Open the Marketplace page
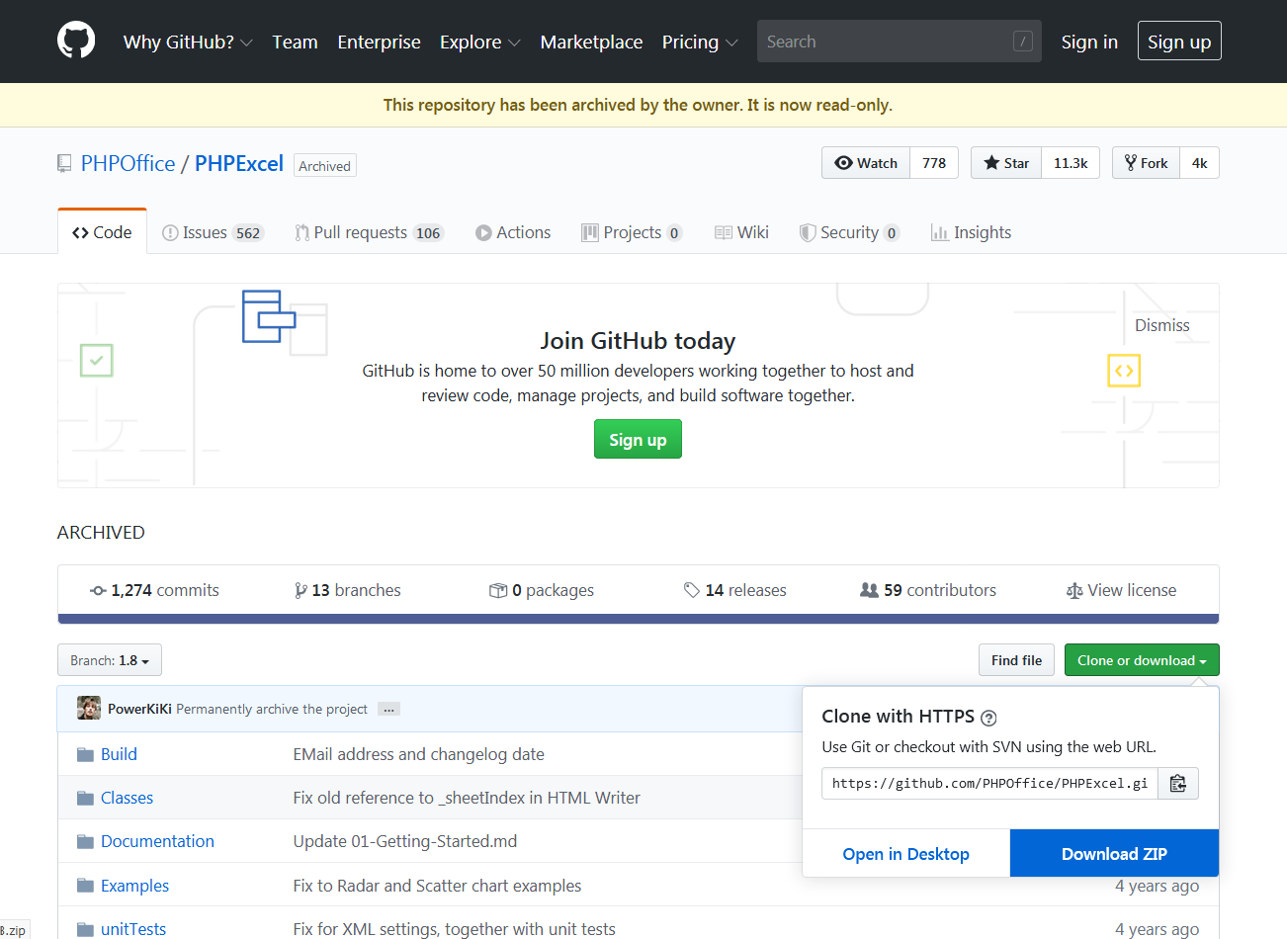This screenshot has width=1287, height=939. 591,42
